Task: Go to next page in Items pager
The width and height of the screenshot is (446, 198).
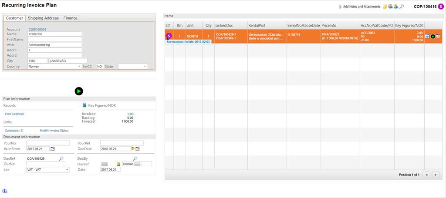Action: 436,175
